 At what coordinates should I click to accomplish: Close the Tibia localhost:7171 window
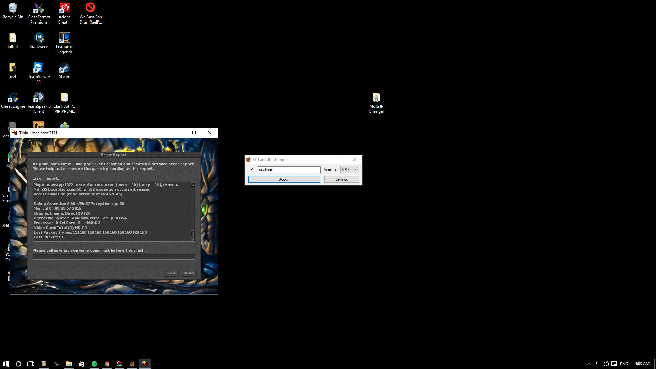(x=210, y=133)
